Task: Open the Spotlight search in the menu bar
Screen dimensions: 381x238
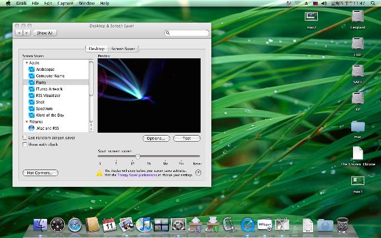Action: (x=374, y=4)
